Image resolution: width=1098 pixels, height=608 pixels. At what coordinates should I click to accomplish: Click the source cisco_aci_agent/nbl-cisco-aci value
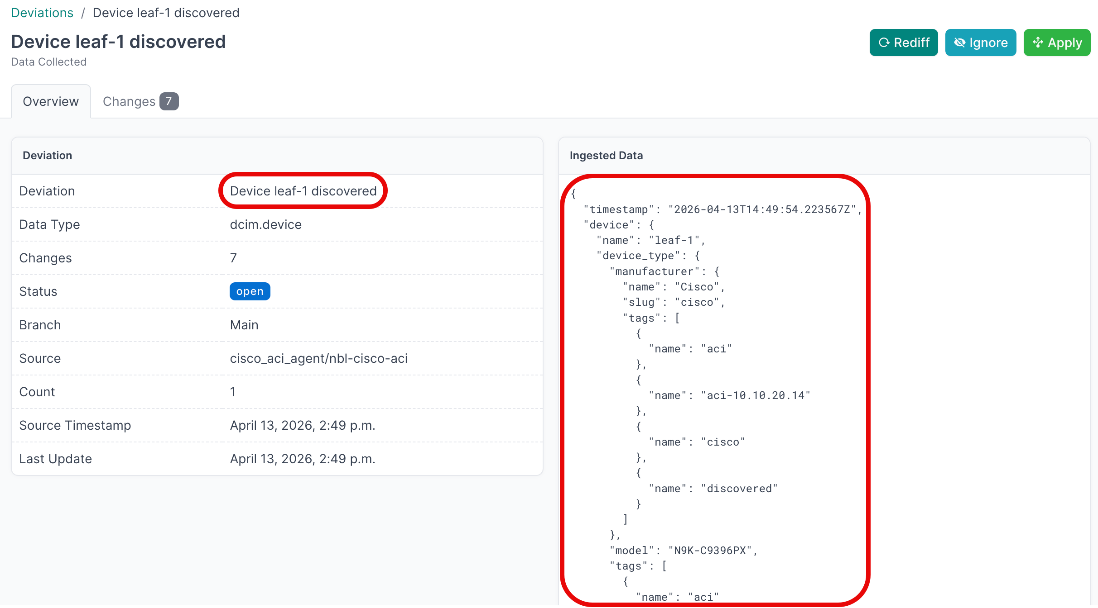(x=318, y=358)
